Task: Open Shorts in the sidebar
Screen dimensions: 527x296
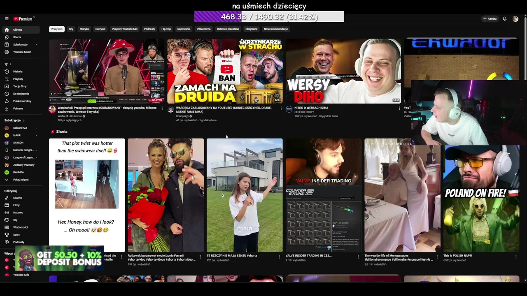Action: point(22,37)
